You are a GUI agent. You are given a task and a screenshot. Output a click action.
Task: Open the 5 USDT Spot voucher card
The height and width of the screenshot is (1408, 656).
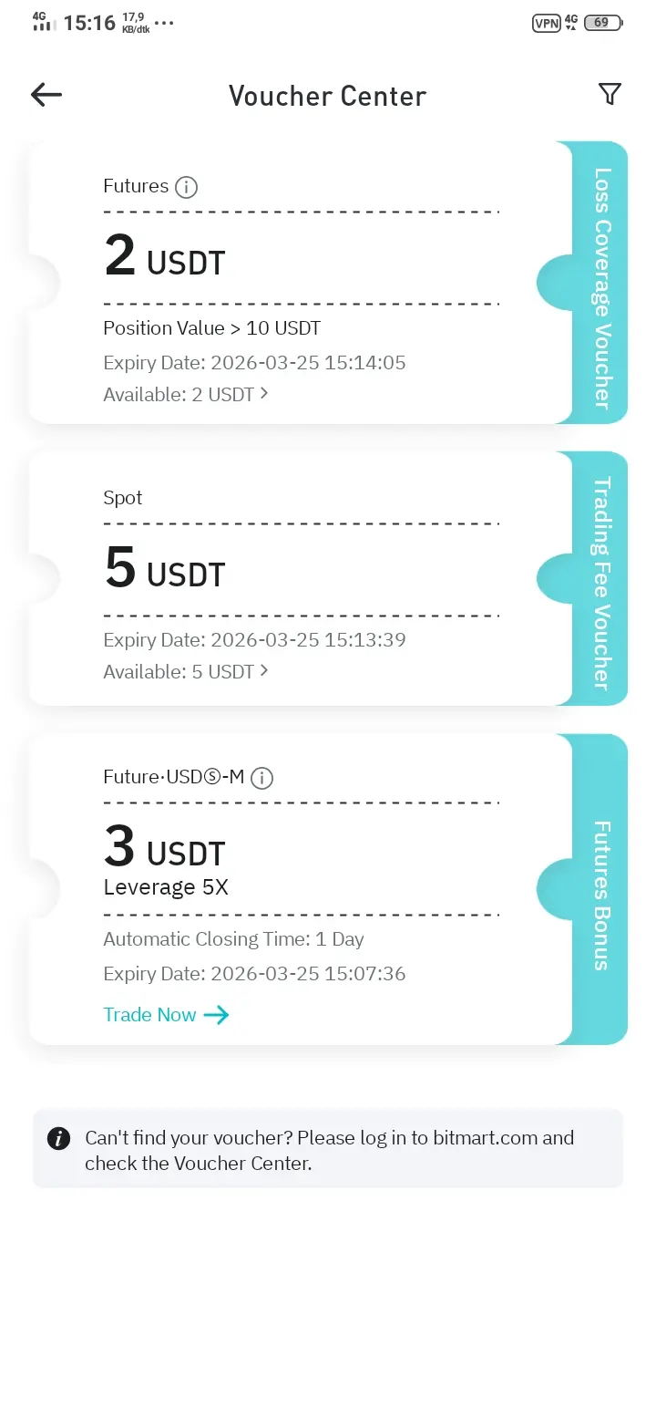[301, 579]
